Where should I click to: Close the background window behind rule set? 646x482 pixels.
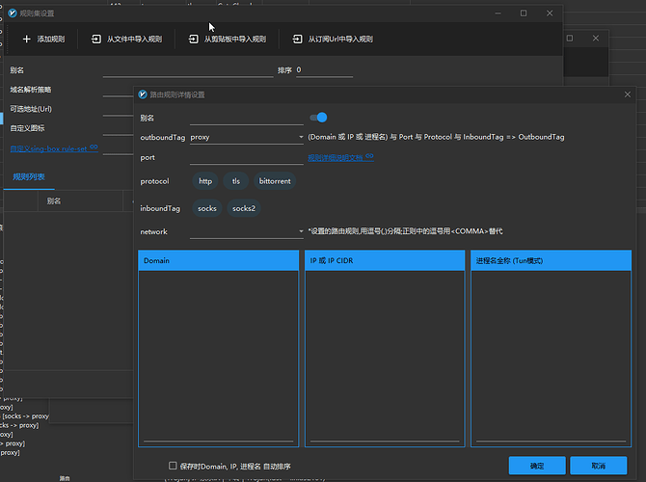click(596, 39)
